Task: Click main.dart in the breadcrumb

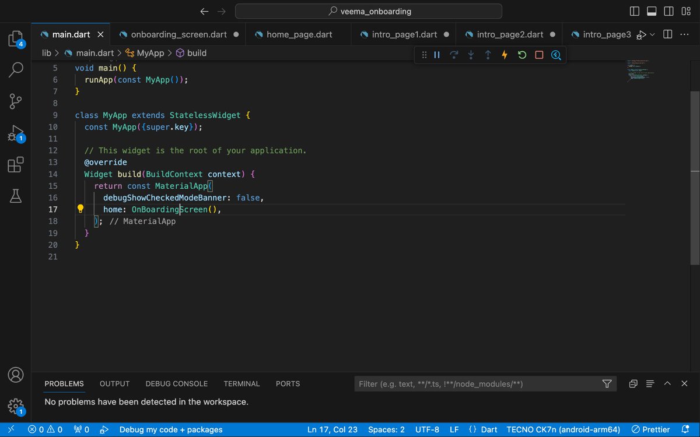Action: [x=94, y=53]
